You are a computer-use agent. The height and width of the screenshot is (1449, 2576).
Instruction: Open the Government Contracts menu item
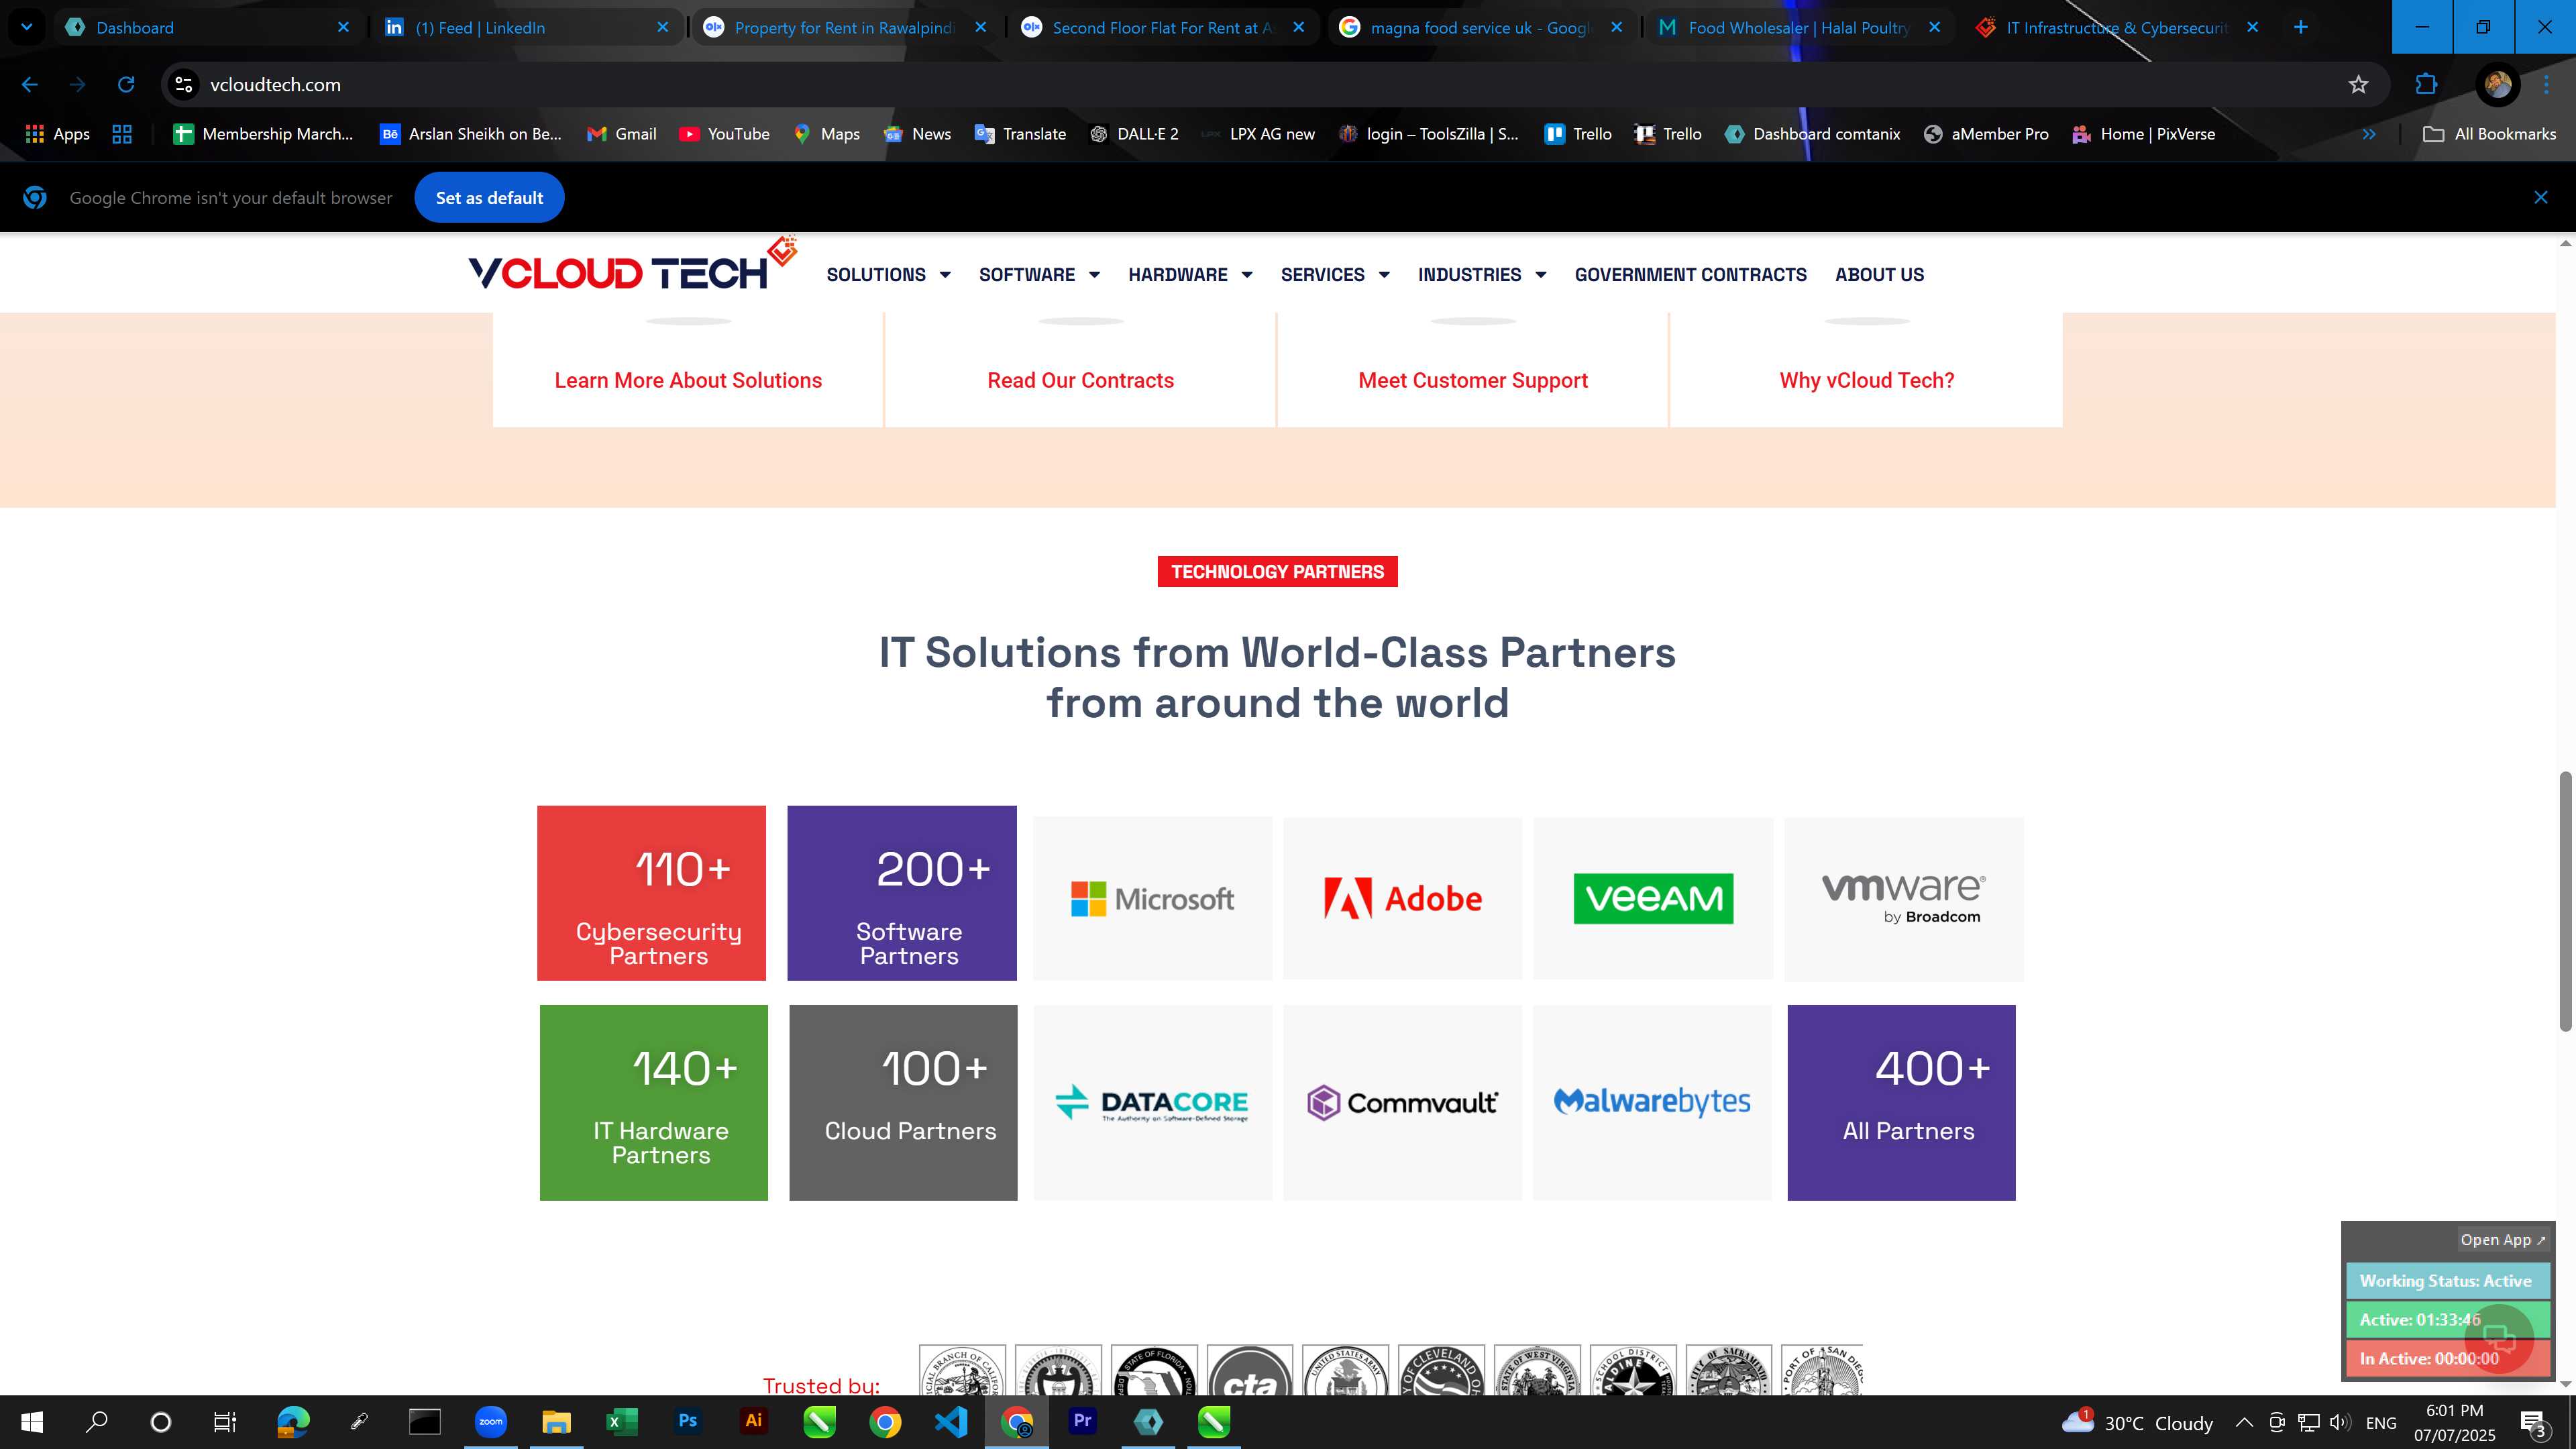[1690, 275]
